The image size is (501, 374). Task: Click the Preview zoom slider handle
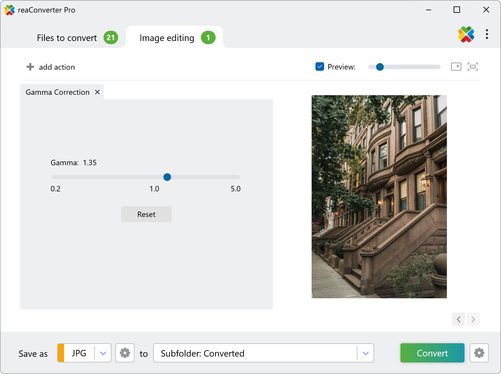click(380, 67)
